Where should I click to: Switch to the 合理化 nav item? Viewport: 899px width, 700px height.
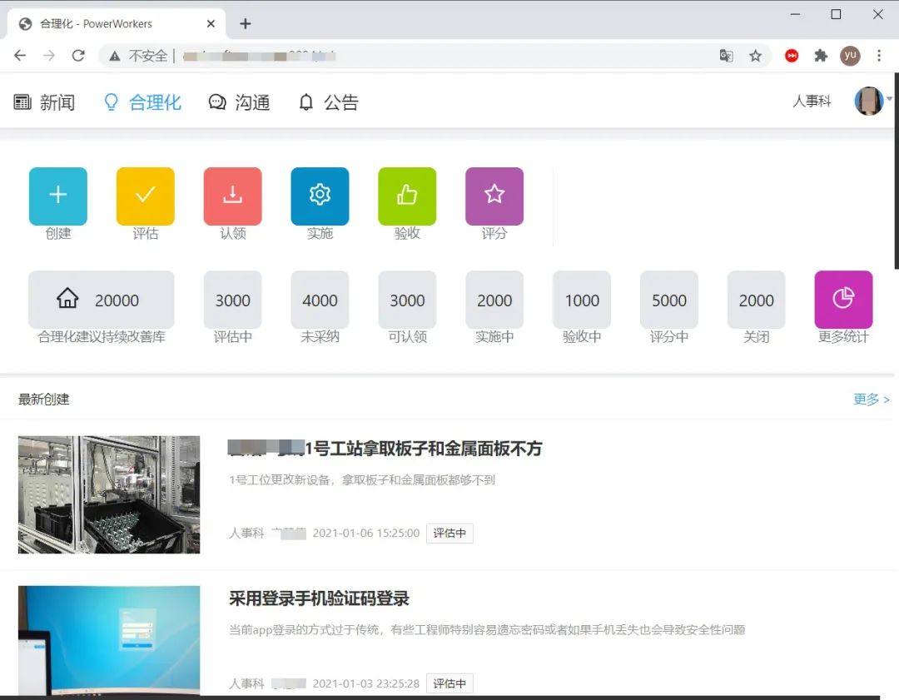(142, 102)
